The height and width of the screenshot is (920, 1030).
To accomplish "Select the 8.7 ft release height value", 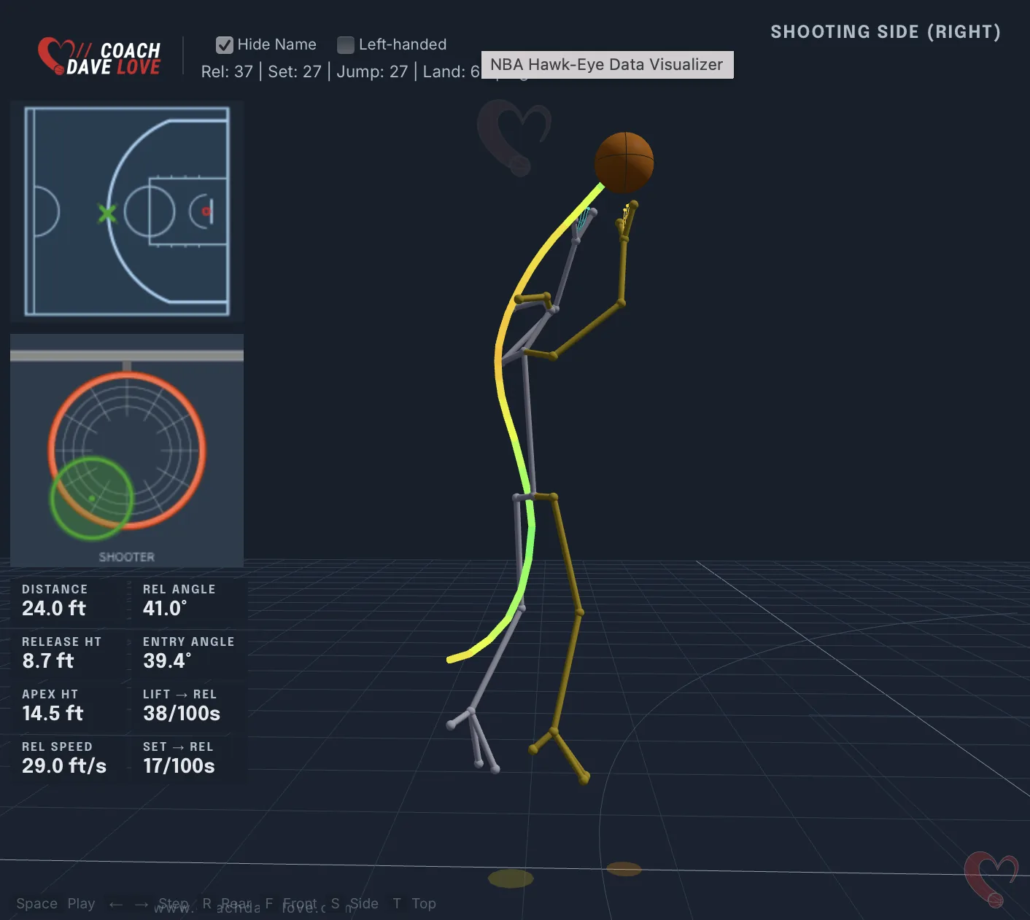I will click(x=48, y=660).
